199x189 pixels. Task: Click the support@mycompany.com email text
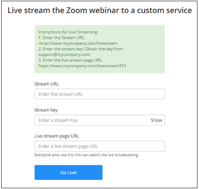[64, 55]
